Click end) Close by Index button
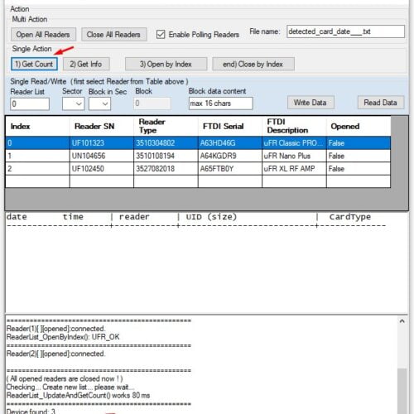 253,64
